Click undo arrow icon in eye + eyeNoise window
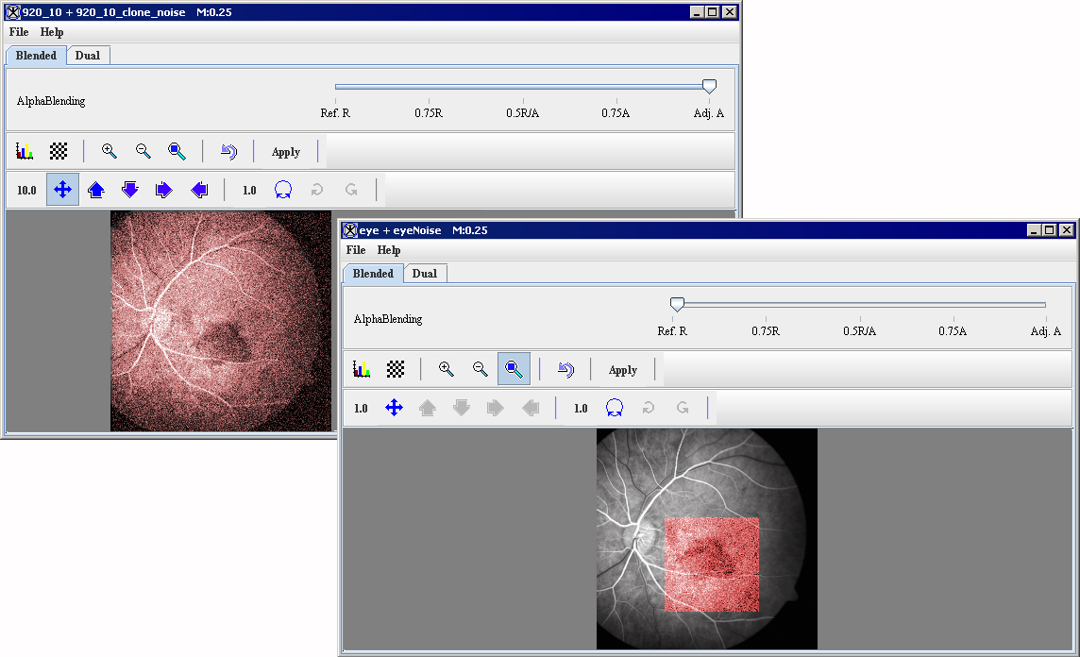The height and width of the screenshot is (657, 1080). (565, 369)
